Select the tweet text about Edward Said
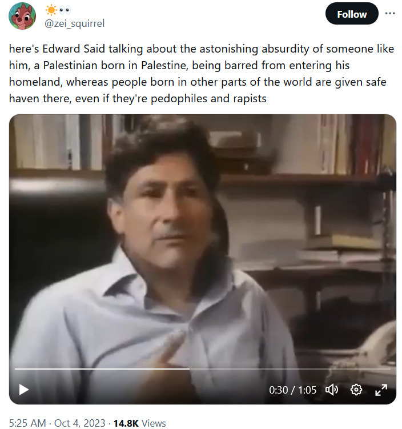 201,74
